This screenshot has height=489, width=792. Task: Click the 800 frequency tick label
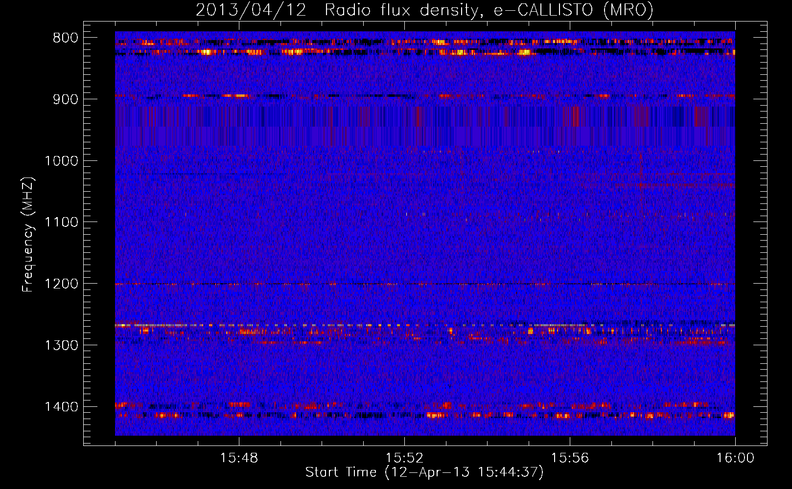coord(66,38)
